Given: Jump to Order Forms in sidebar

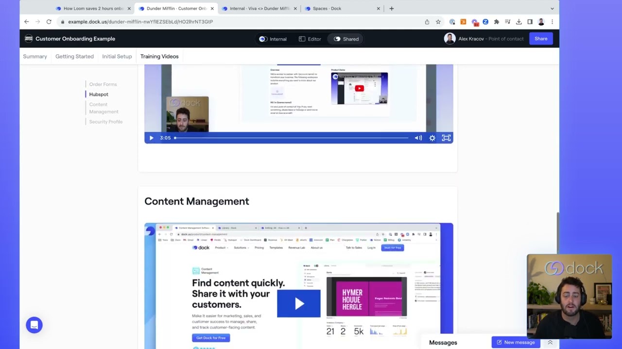Looking at the screenshot, I should point(103,84).
